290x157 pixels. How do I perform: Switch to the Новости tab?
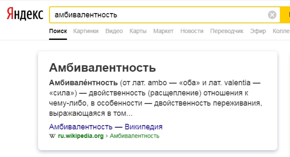(192, 31)
